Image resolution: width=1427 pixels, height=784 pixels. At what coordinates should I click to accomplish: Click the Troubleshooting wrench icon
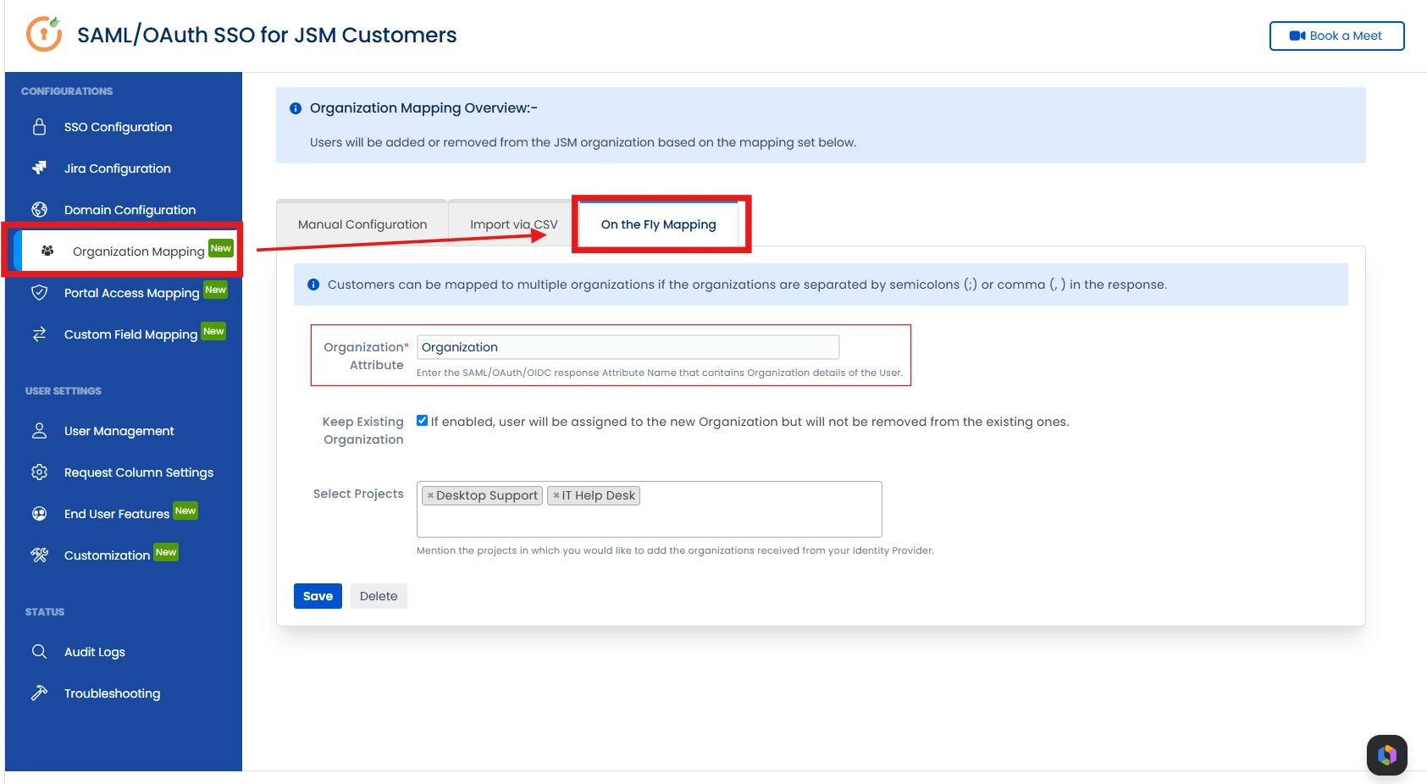click(x=39, y=693)
